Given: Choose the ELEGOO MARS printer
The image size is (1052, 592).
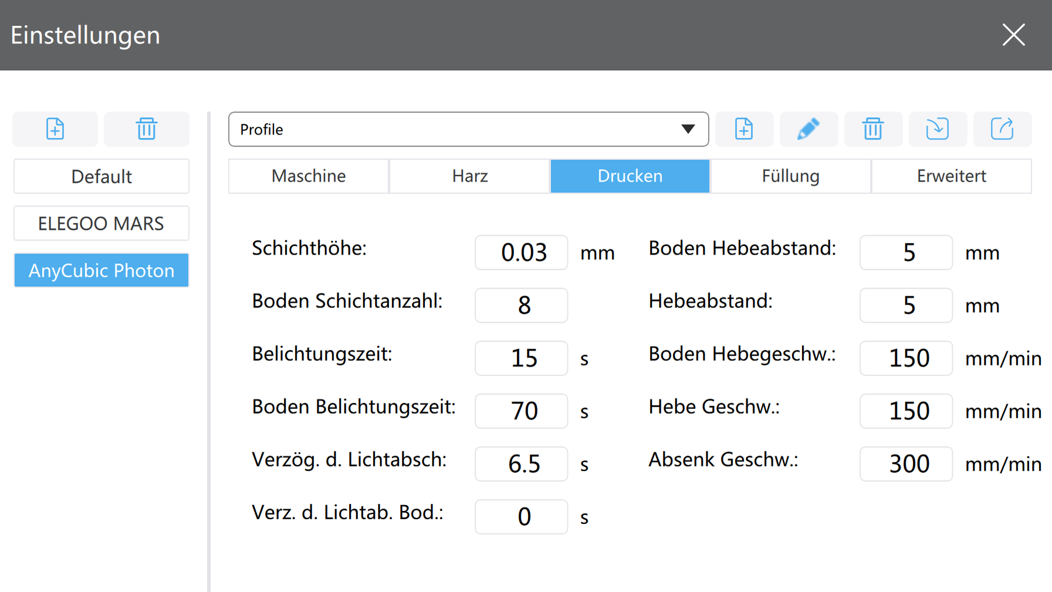Looking at the screenshot, I should tap(102, 224).
